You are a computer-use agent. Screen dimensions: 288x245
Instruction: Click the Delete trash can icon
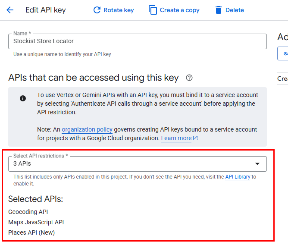(x=219, y=10)
